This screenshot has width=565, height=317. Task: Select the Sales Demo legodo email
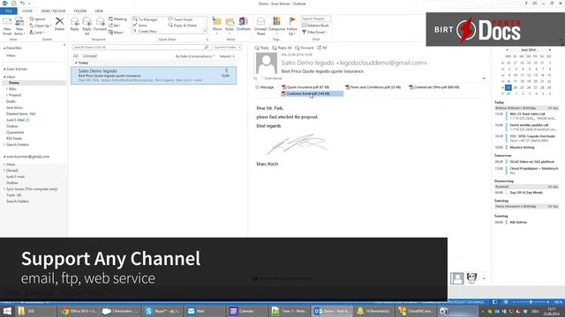point(154,76)
